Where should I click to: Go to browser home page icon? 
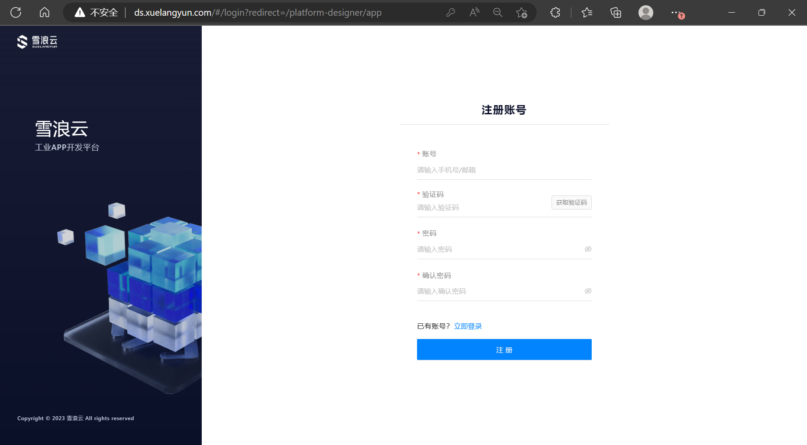45,12
